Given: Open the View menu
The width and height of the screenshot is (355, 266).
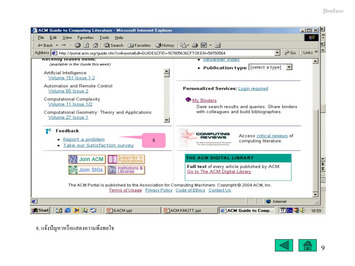Looking at the screenshot, I should (67, 37).
